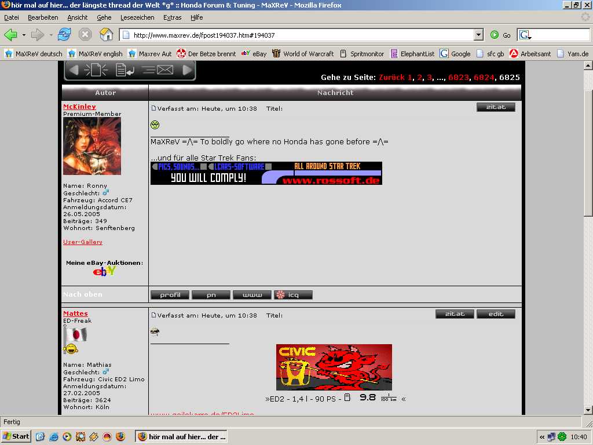Expand hidden system tray icons
The image size is (593, 445).
pyautogui.click(x=542, y=437)
